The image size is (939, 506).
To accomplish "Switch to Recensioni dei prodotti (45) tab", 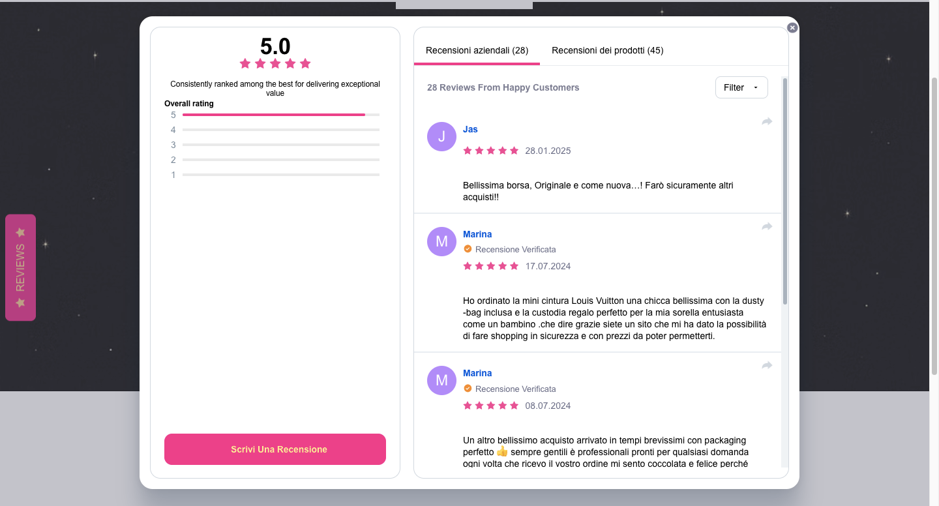I will [x=608, y=50].
